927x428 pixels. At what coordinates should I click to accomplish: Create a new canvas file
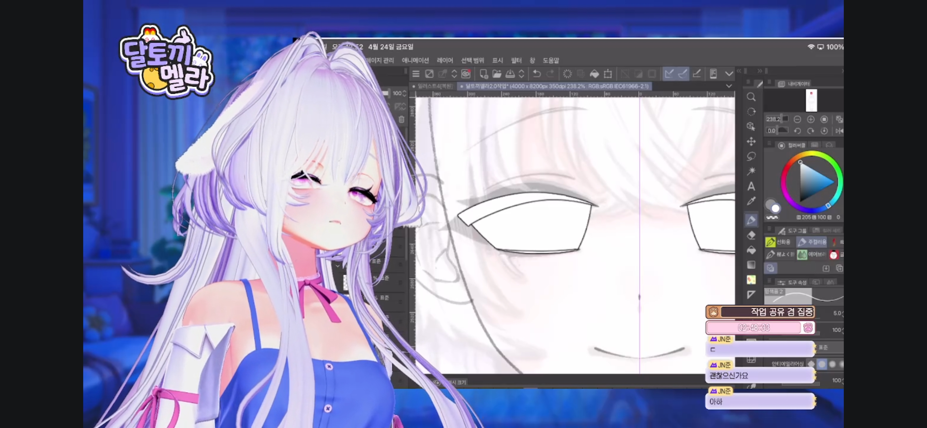pos(484,74)
